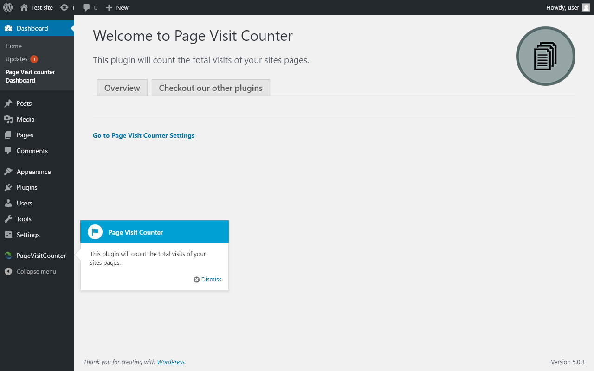Follow Go to Page Visit Counter Settings link

[x=144, y=135]
